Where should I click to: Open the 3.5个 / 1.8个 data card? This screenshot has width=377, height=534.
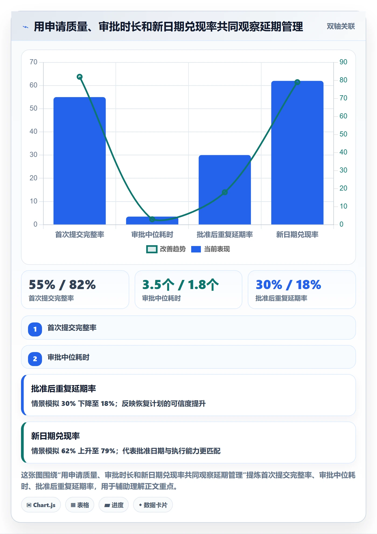[188, 290]
